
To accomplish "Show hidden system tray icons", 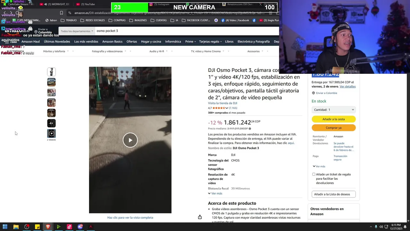I will pyautogui.click(x=372, y=227).
